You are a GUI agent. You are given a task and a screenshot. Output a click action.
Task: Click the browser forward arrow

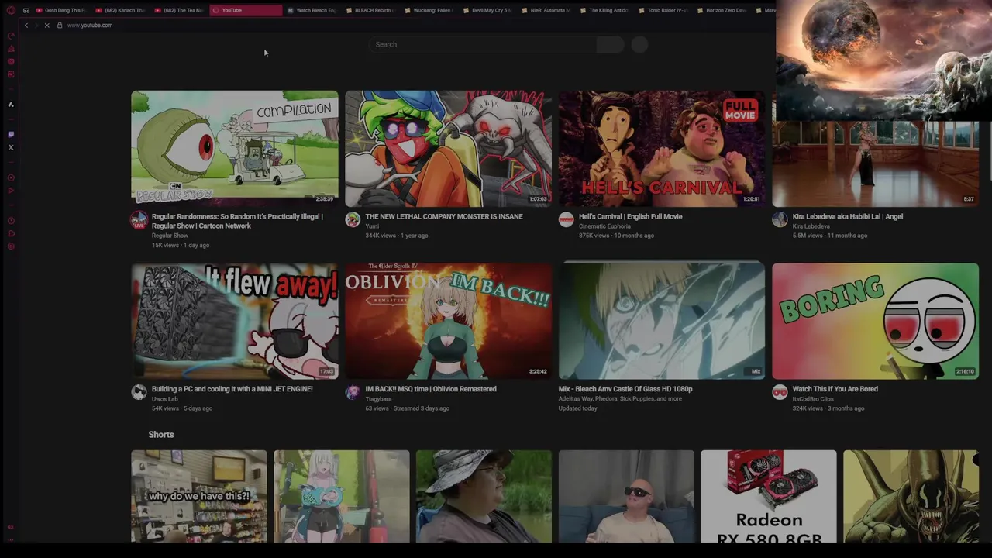[x=36, y=26]
